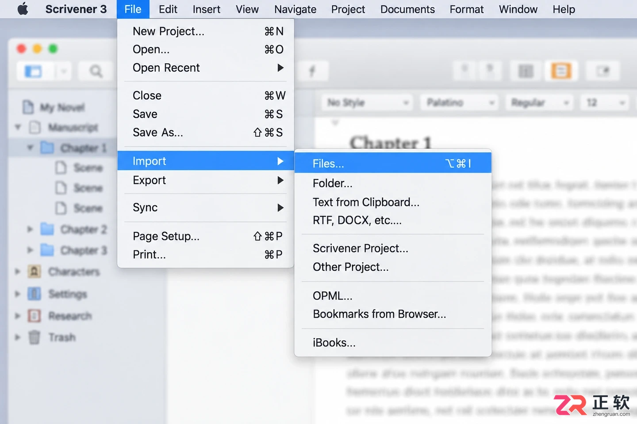Screen dimensions: 637x424
Task: Open the Regular typeface dropdown
Action: click(539, 103)
